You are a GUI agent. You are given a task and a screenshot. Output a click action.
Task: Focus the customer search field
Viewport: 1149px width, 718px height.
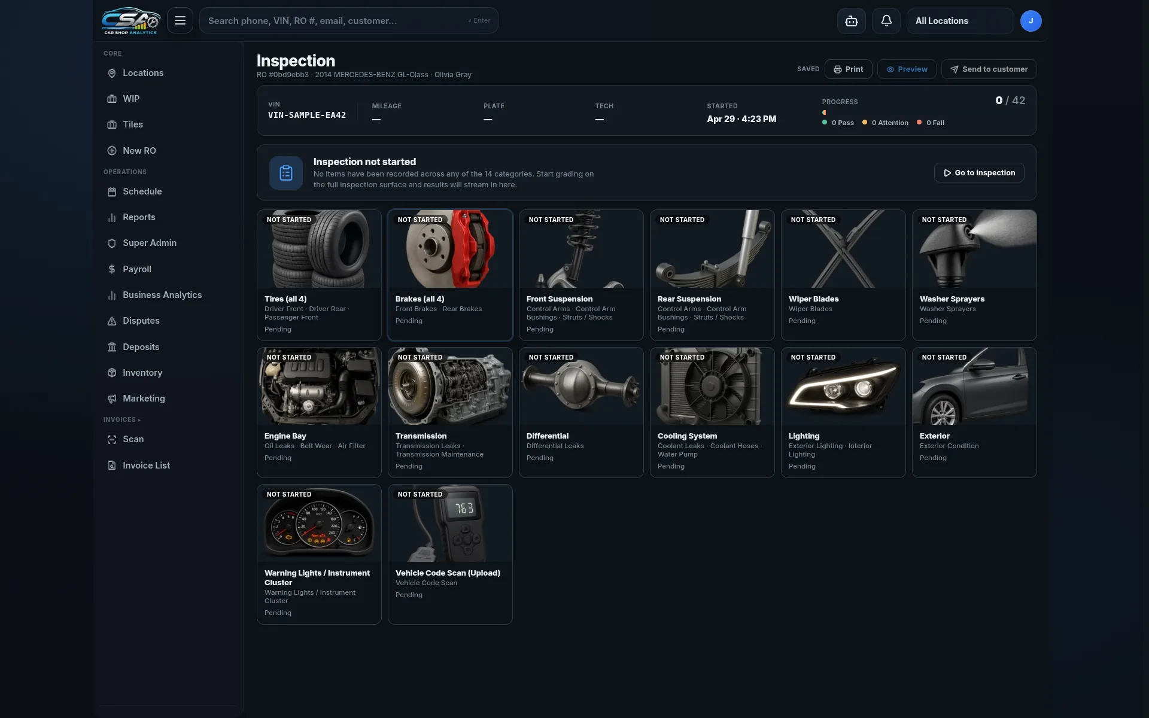[x=348, y=20]
